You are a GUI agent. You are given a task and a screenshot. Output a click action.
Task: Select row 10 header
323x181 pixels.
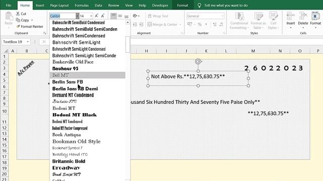[x=5, y=111]
